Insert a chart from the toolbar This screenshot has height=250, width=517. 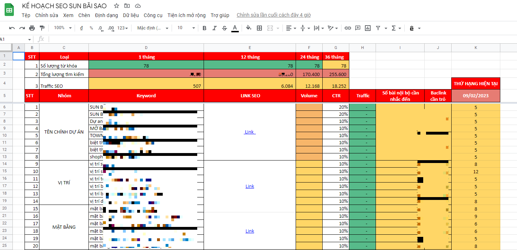[368, 28]
